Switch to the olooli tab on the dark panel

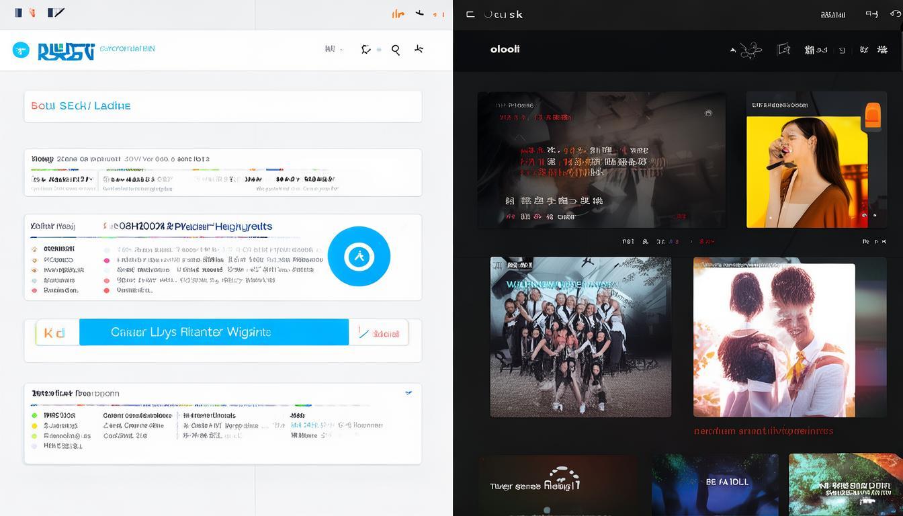coord(505,49)
